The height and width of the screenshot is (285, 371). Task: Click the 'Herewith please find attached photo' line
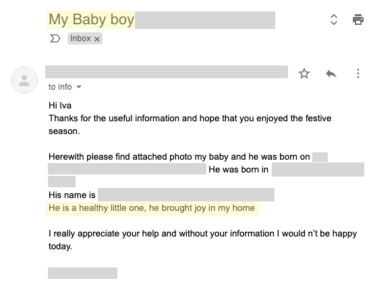[179, 157]
